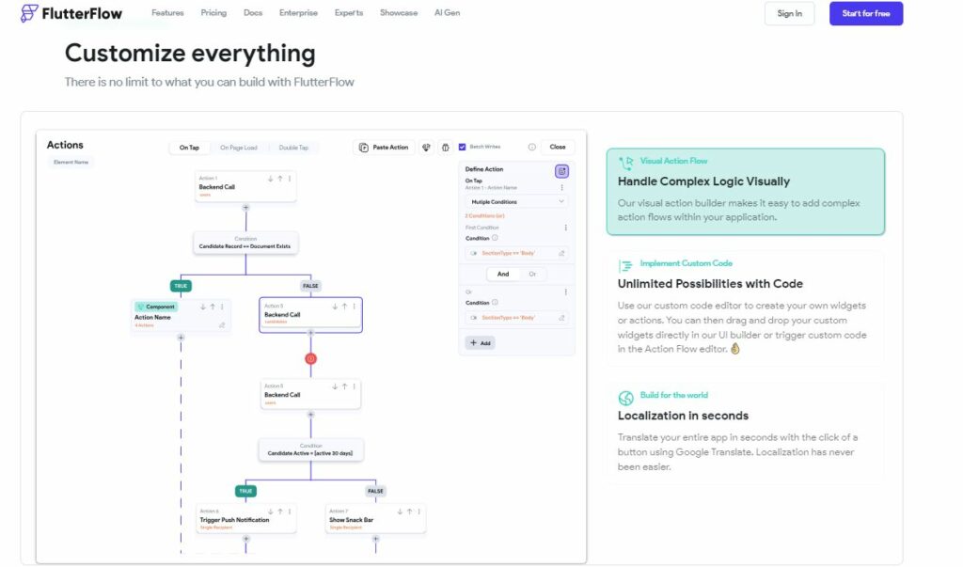Move the Component Action Name card down
Viewport: 963px width, 567px height.
(x=203, y=307)
